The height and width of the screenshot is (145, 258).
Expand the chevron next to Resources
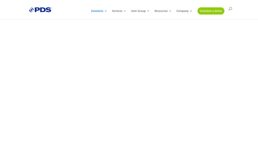[x=170, y=11]
